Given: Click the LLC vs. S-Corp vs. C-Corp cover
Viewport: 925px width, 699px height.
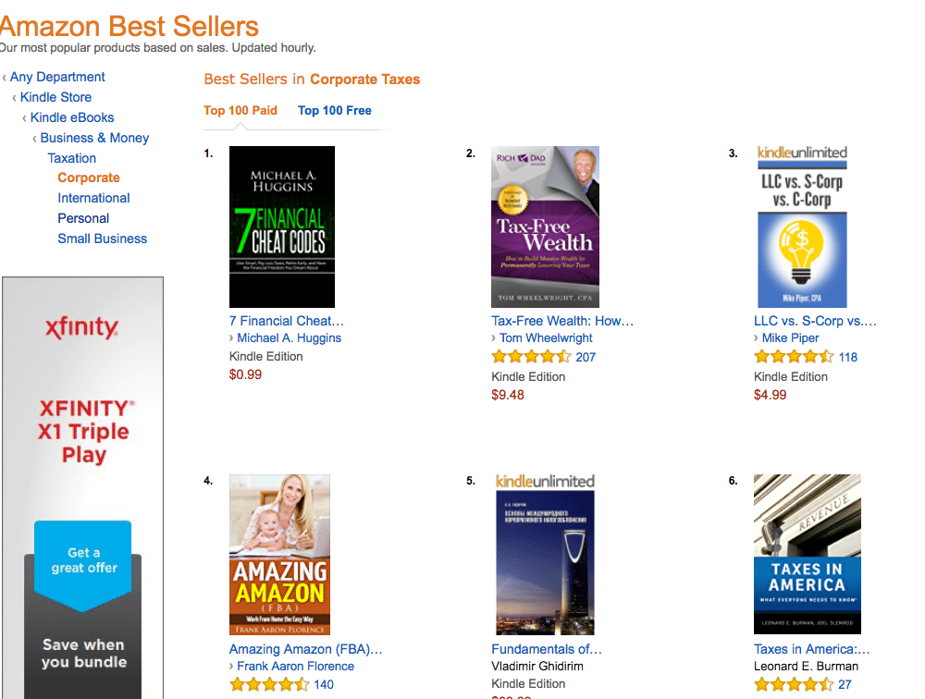Looking at the screenshot, I should (802, 227).
